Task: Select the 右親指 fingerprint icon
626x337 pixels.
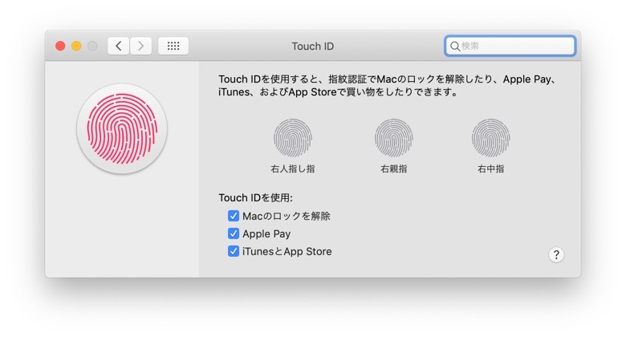Action: tap(393, 138)
